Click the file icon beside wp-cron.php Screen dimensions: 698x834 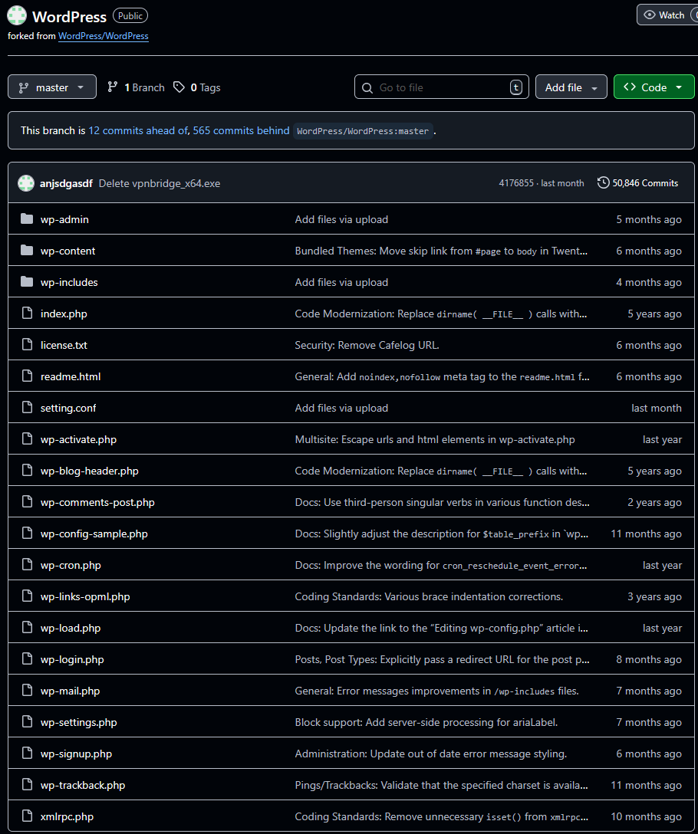27,564
